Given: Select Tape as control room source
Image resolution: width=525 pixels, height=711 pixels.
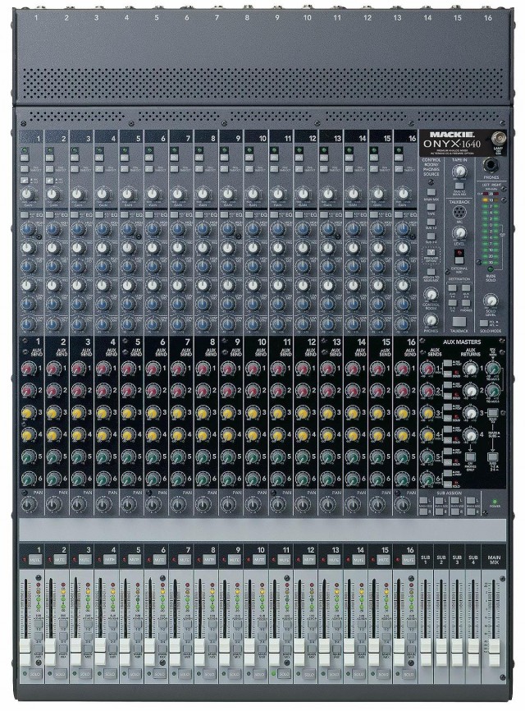Looking at the screenshot, I should (x=430, y=208).
